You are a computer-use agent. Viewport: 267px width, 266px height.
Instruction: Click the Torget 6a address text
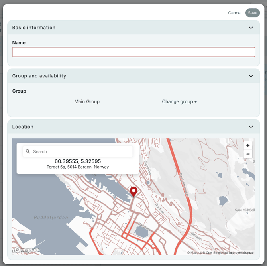tap(78, 167)
